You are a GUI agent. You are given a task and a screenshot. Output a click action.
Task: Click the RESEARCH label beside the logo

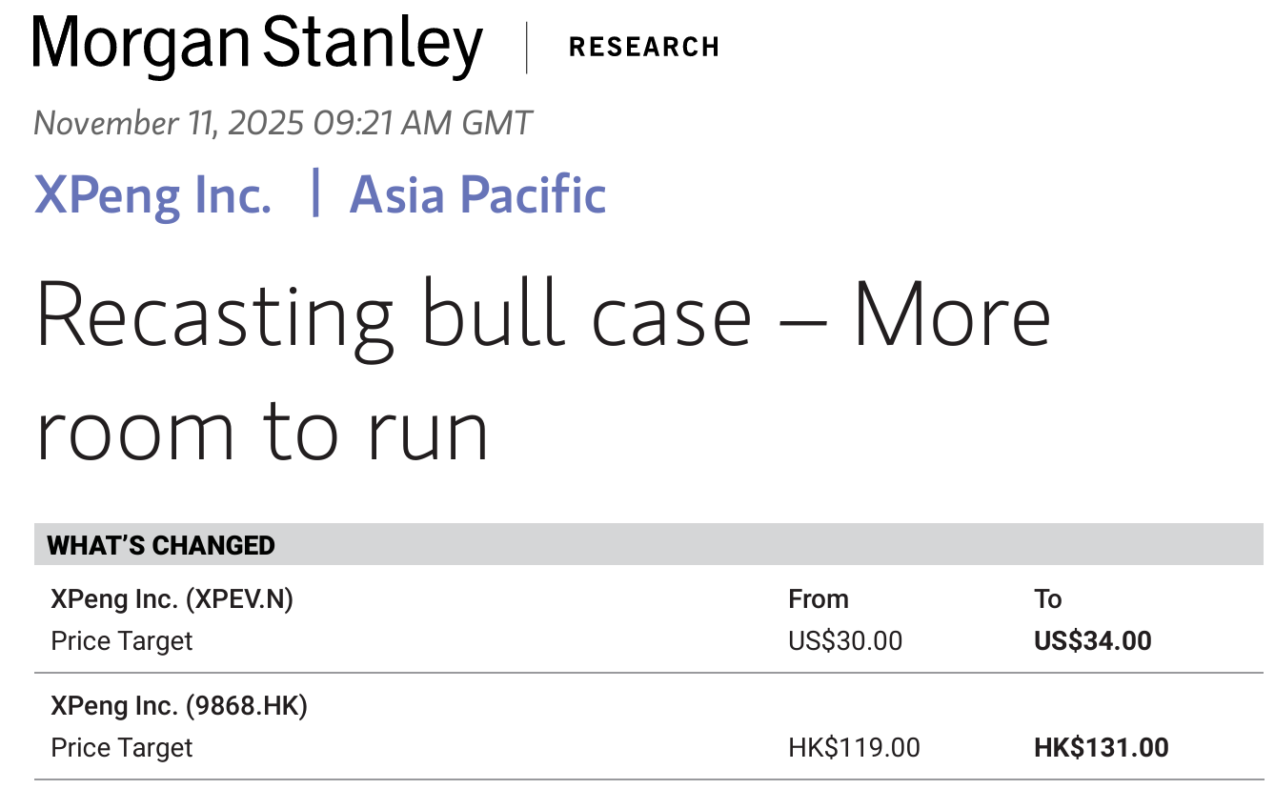click(x=643, y=47)
